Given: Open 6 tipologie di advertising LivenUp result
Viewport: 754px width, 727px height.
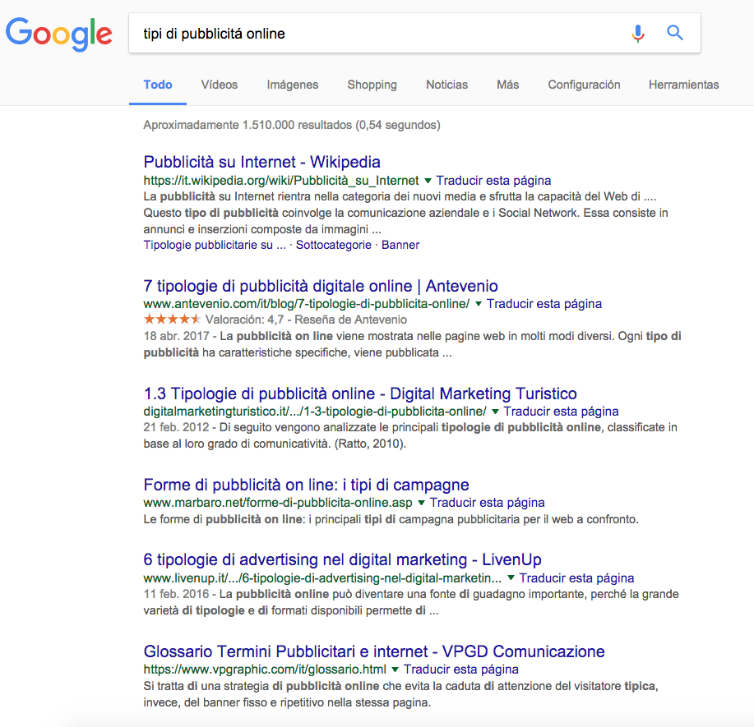Looking at the screenshot, I should click(342, 559).
